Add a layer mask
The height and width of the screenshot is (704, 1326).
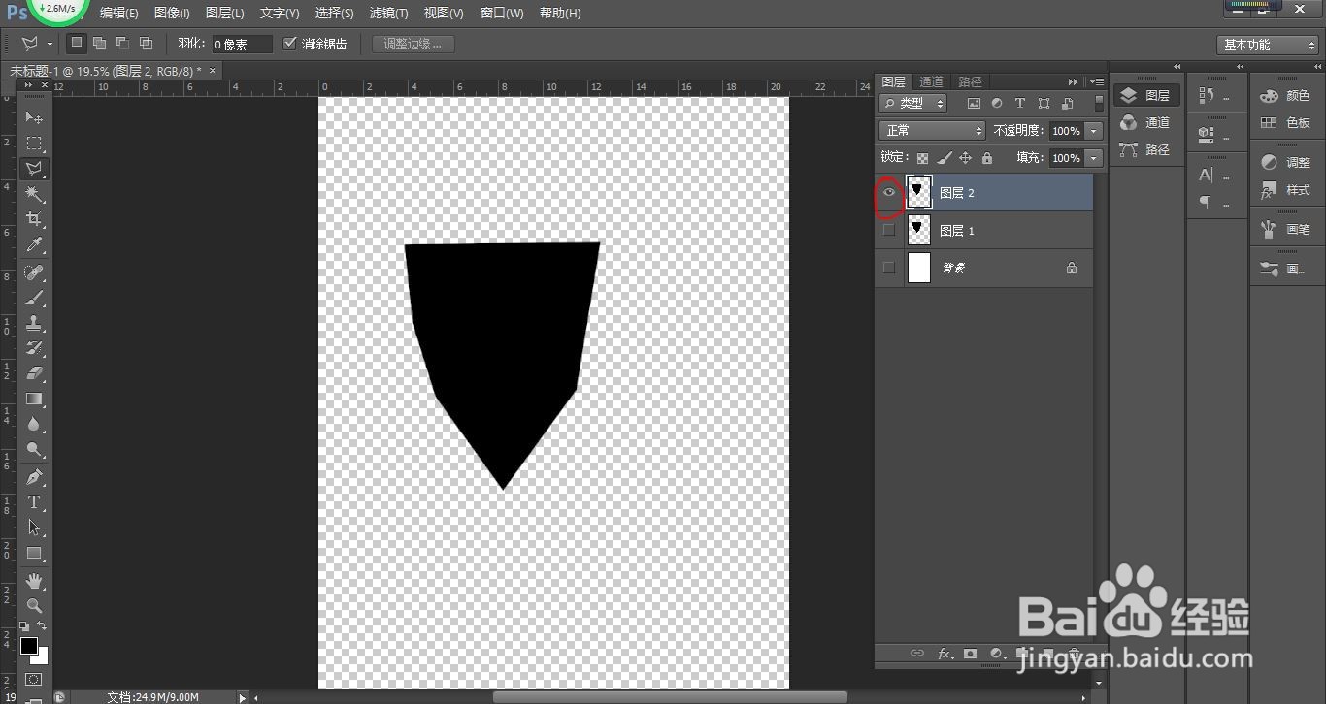tap(970, 654)
